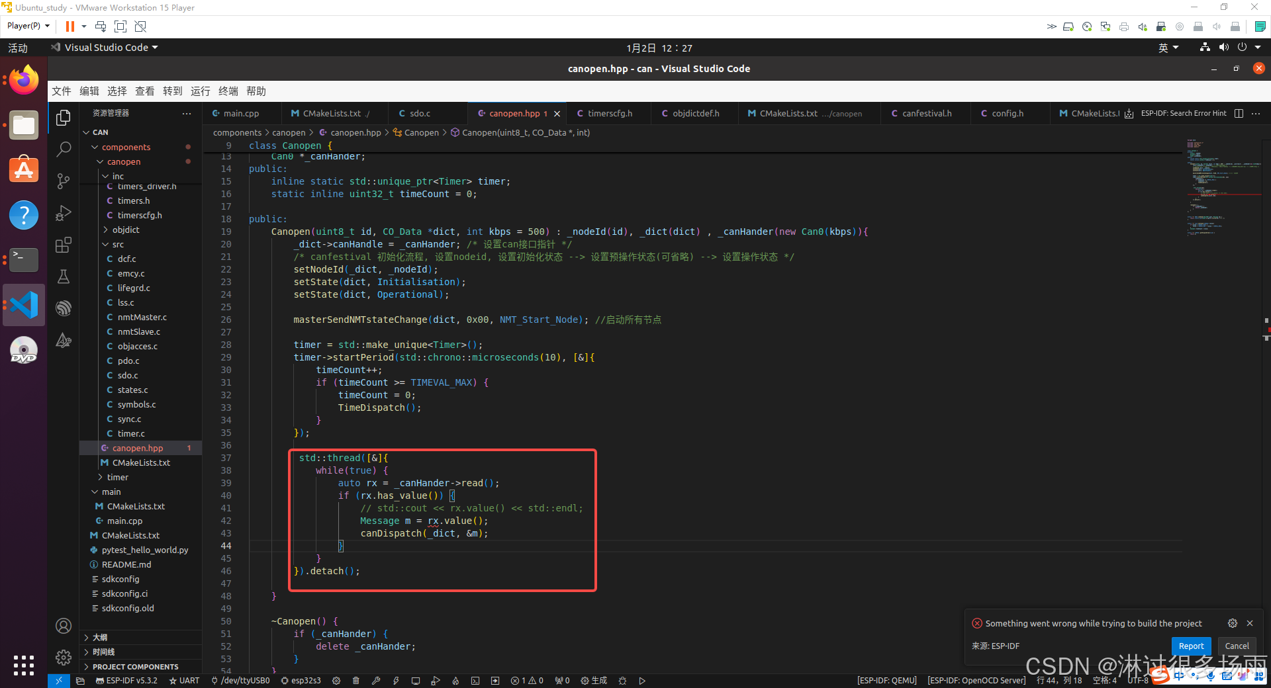Viewport: 1271px width, 688px height.
Task: Close the canopen.hpp editor tab
Action: coord(557,114)
